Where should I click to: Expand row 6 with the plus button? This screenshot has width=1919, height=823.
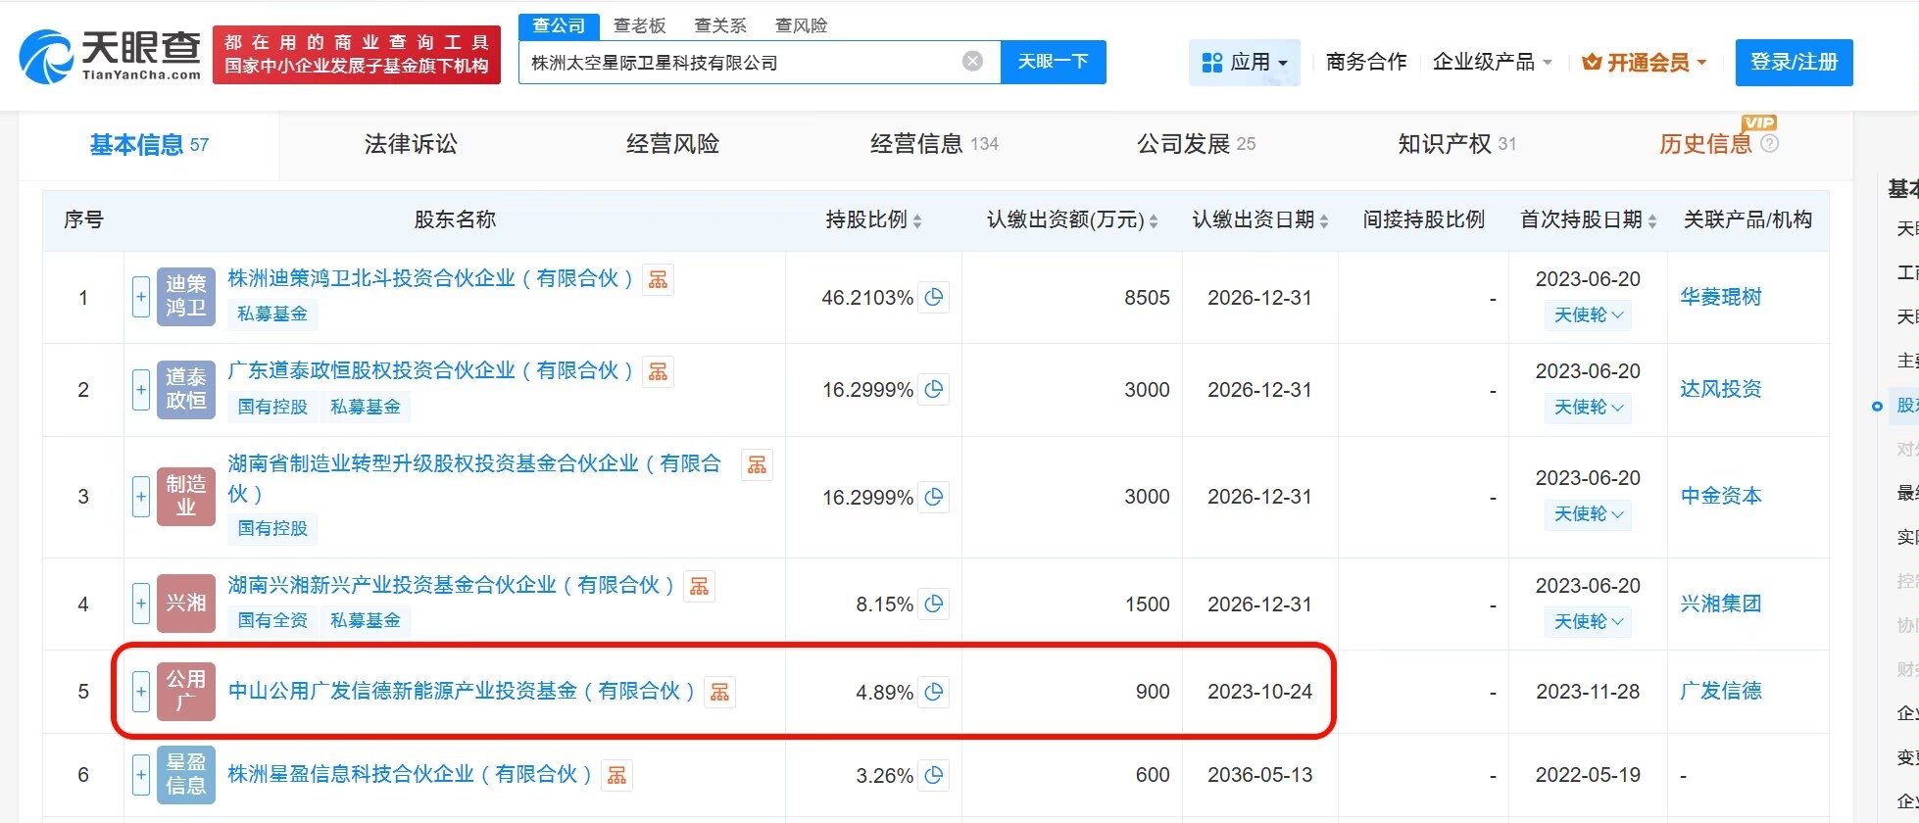point(141,774)
